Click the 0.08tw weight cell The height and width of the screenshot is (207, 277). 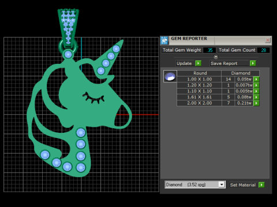[244, 97]
